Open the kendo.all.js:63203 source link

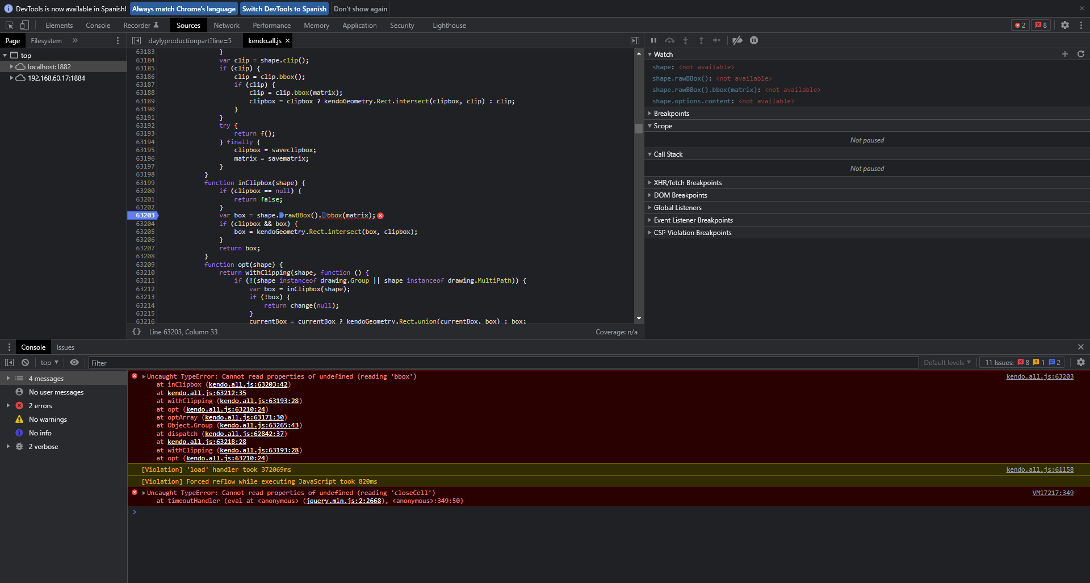pos(1039,376)
